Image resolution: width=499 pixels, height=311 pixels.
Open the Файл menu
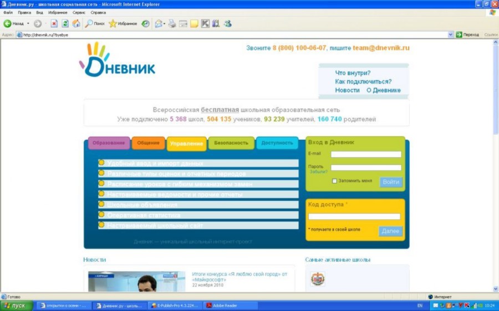(8, 13)
